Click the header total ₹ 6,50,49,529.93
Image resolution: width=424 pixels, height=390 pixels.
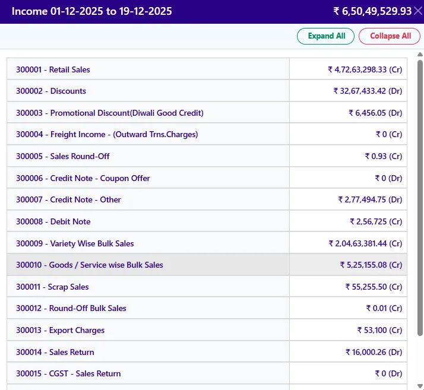pyautogui.click(x=372, y=11)
